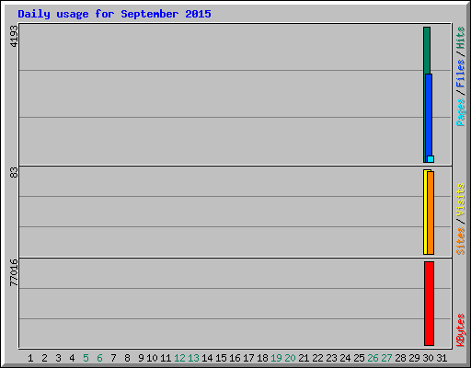Click the 'Files' legend label
Image resolution: width=471 pixels, height=368 pixels.
point(460,74)
